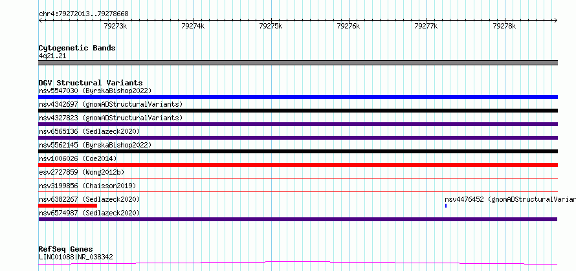The width and height of the screenshot is (576, 271).
Task: Click the 79273k ruler tick label
Action: coord(116,26)
